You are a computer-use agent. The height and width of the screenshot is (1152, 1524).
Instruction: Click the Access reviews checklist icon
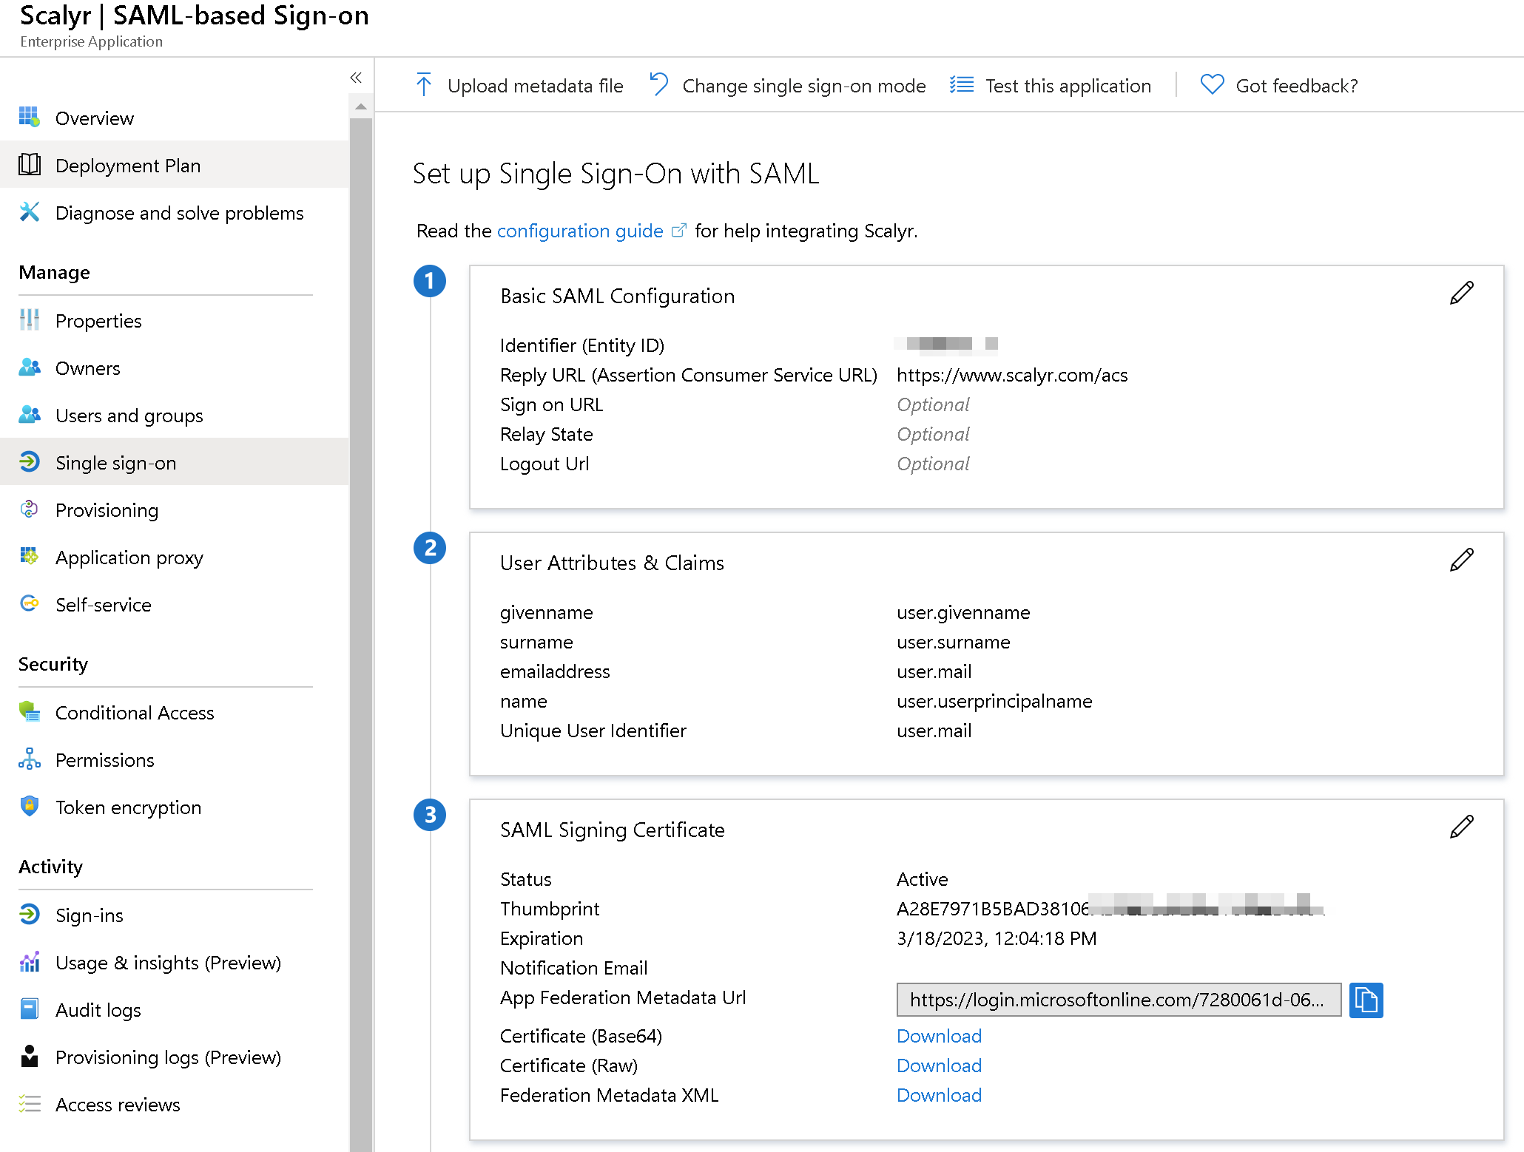click(x=30, y=1104)
